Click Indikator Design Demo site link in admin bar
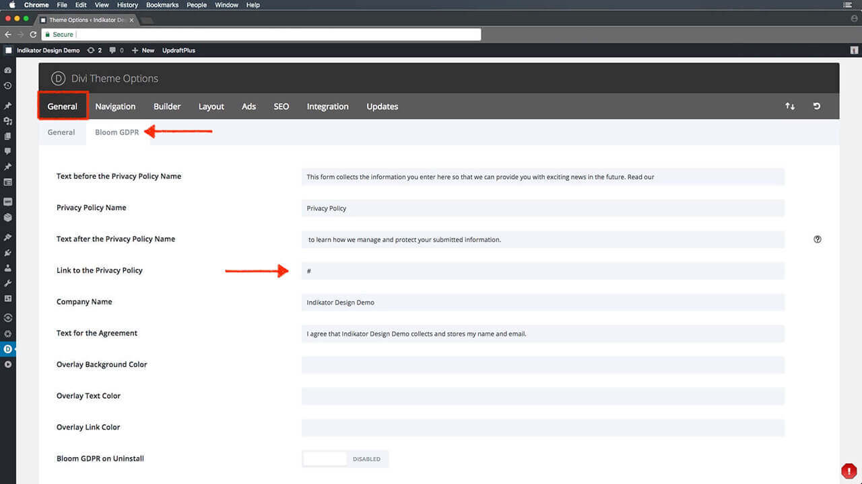Screen dimensions: 862x484 48,50
